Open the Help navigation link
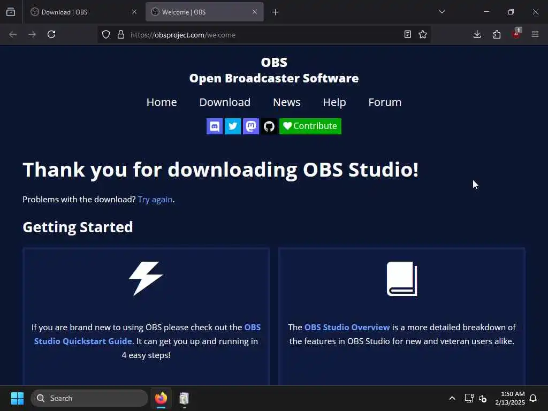Viewport: 548px width, 411px height. (334, 102)
